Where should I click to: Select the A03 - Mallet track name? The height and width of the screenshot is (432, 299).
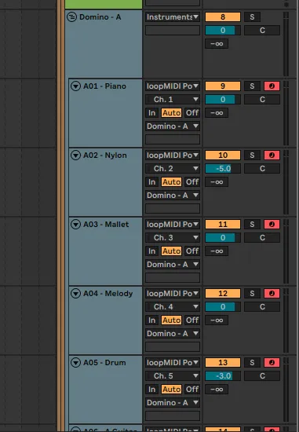pyautogui.click(x=106, y=225)
